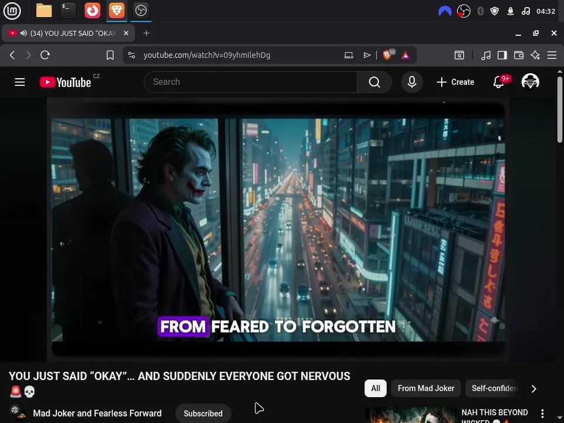Open the NAH THIS BEYOND WICKED thumbnail
The width and height of the screenshot is (564, 423).
[x=411, y=415]
